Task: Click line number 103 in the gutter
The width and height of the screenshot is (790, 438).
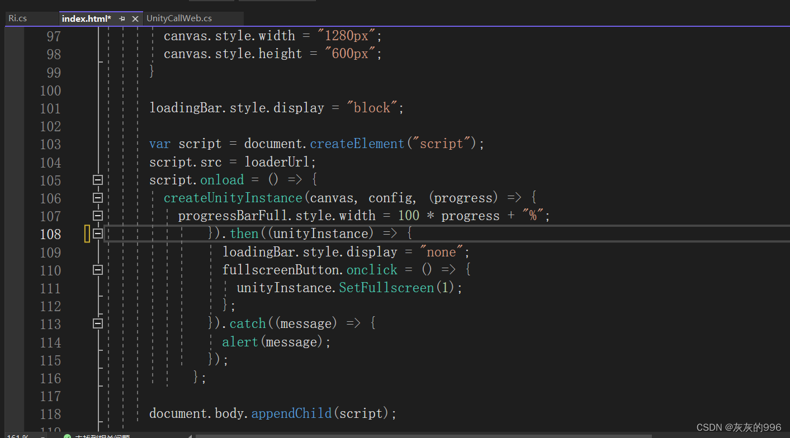Action: [50, 144]
